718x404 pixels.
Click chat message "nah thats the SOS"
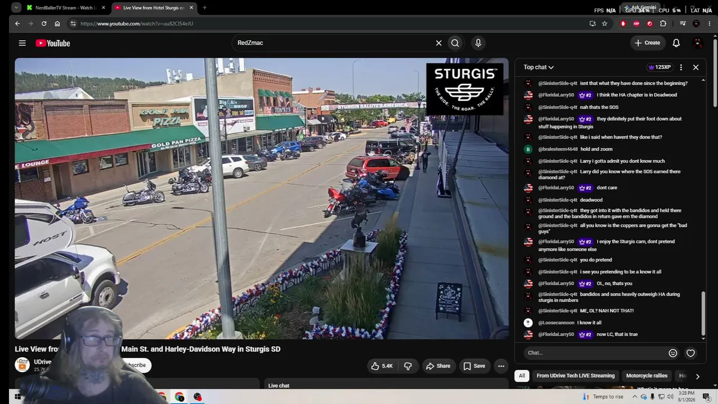point(599,107)
